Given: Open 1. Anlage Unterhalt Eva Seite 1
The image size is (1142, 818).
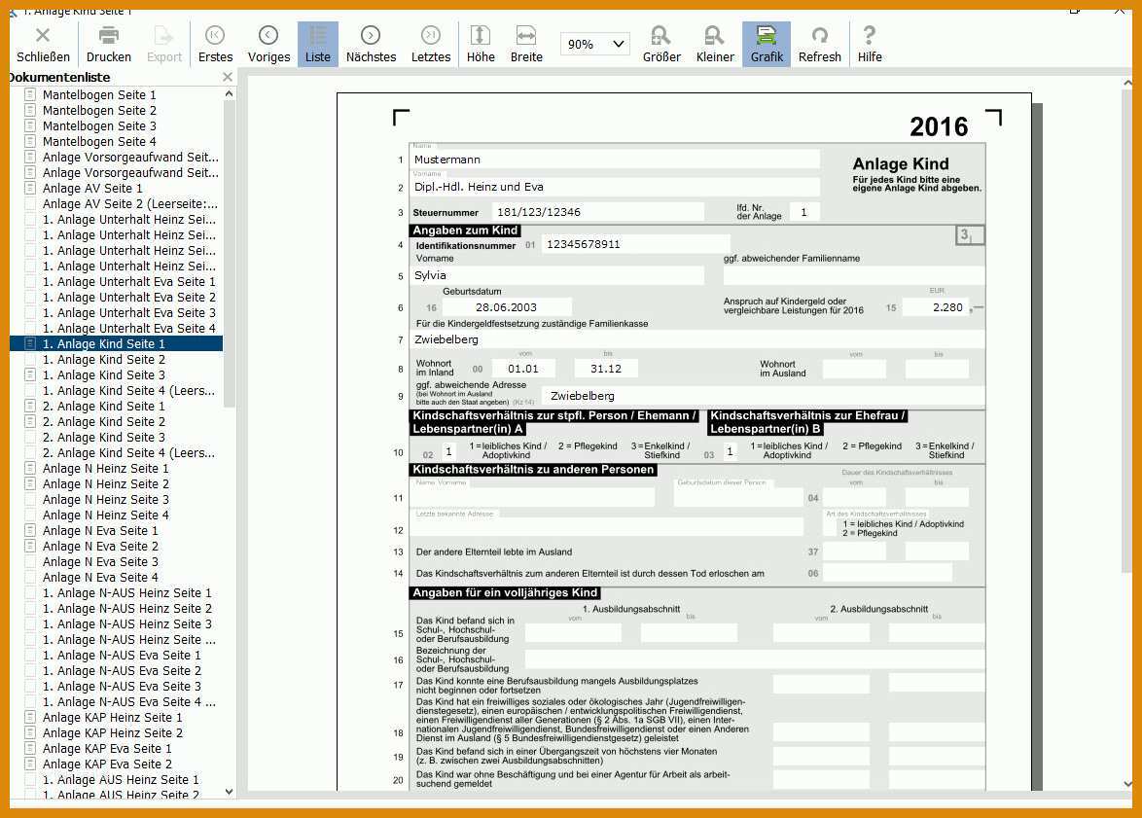Looking at the screenshot, I should point(129,282).
